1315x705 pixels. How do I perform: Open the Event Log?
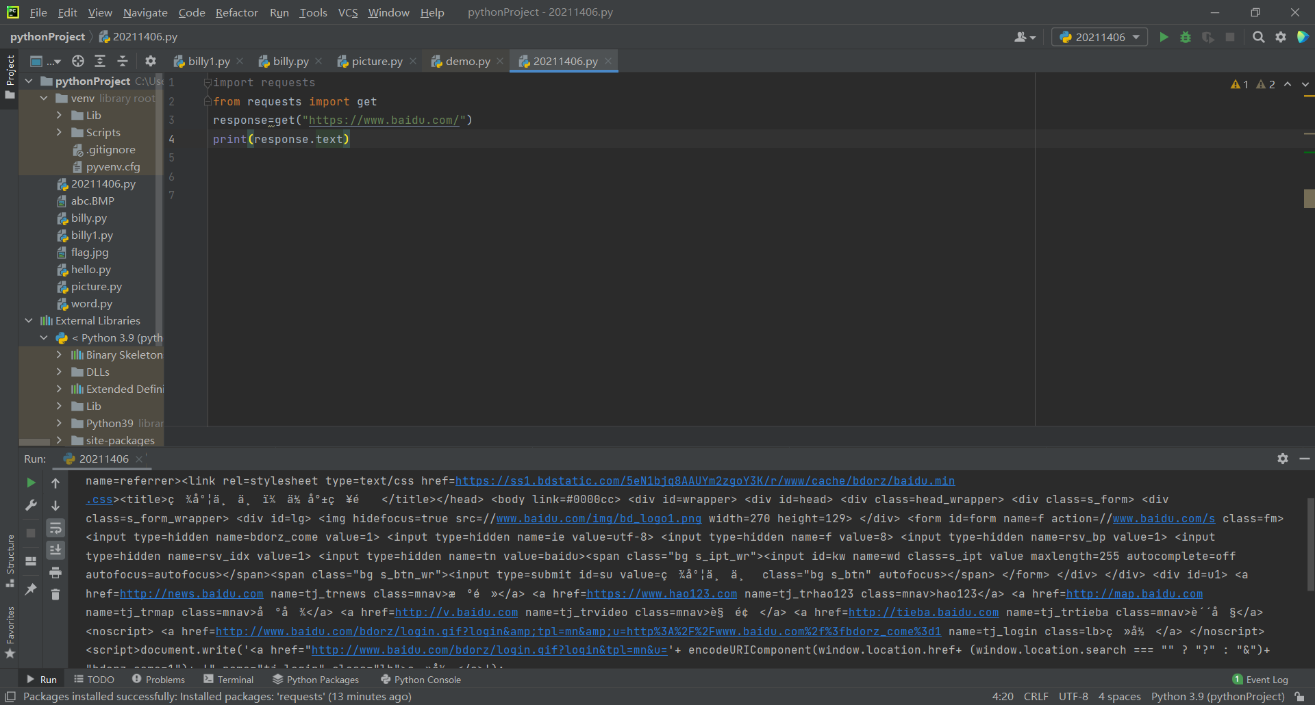[x=1260, y=680]
